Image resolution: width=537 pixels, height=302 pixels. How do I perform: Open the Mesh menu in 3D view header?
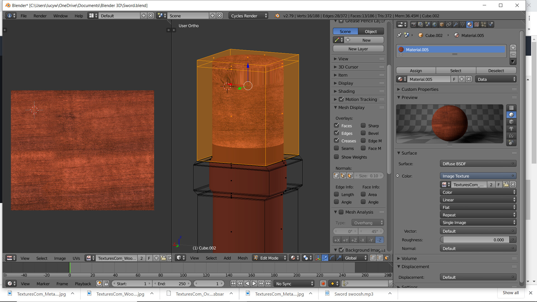point(242,258)
